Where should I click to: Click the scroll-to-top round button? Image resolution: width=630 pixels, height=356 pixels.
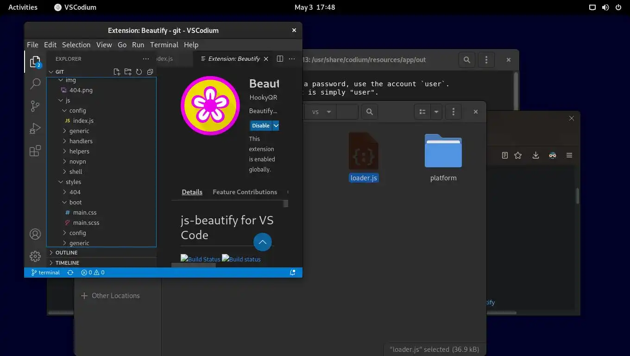click(263, 242)
